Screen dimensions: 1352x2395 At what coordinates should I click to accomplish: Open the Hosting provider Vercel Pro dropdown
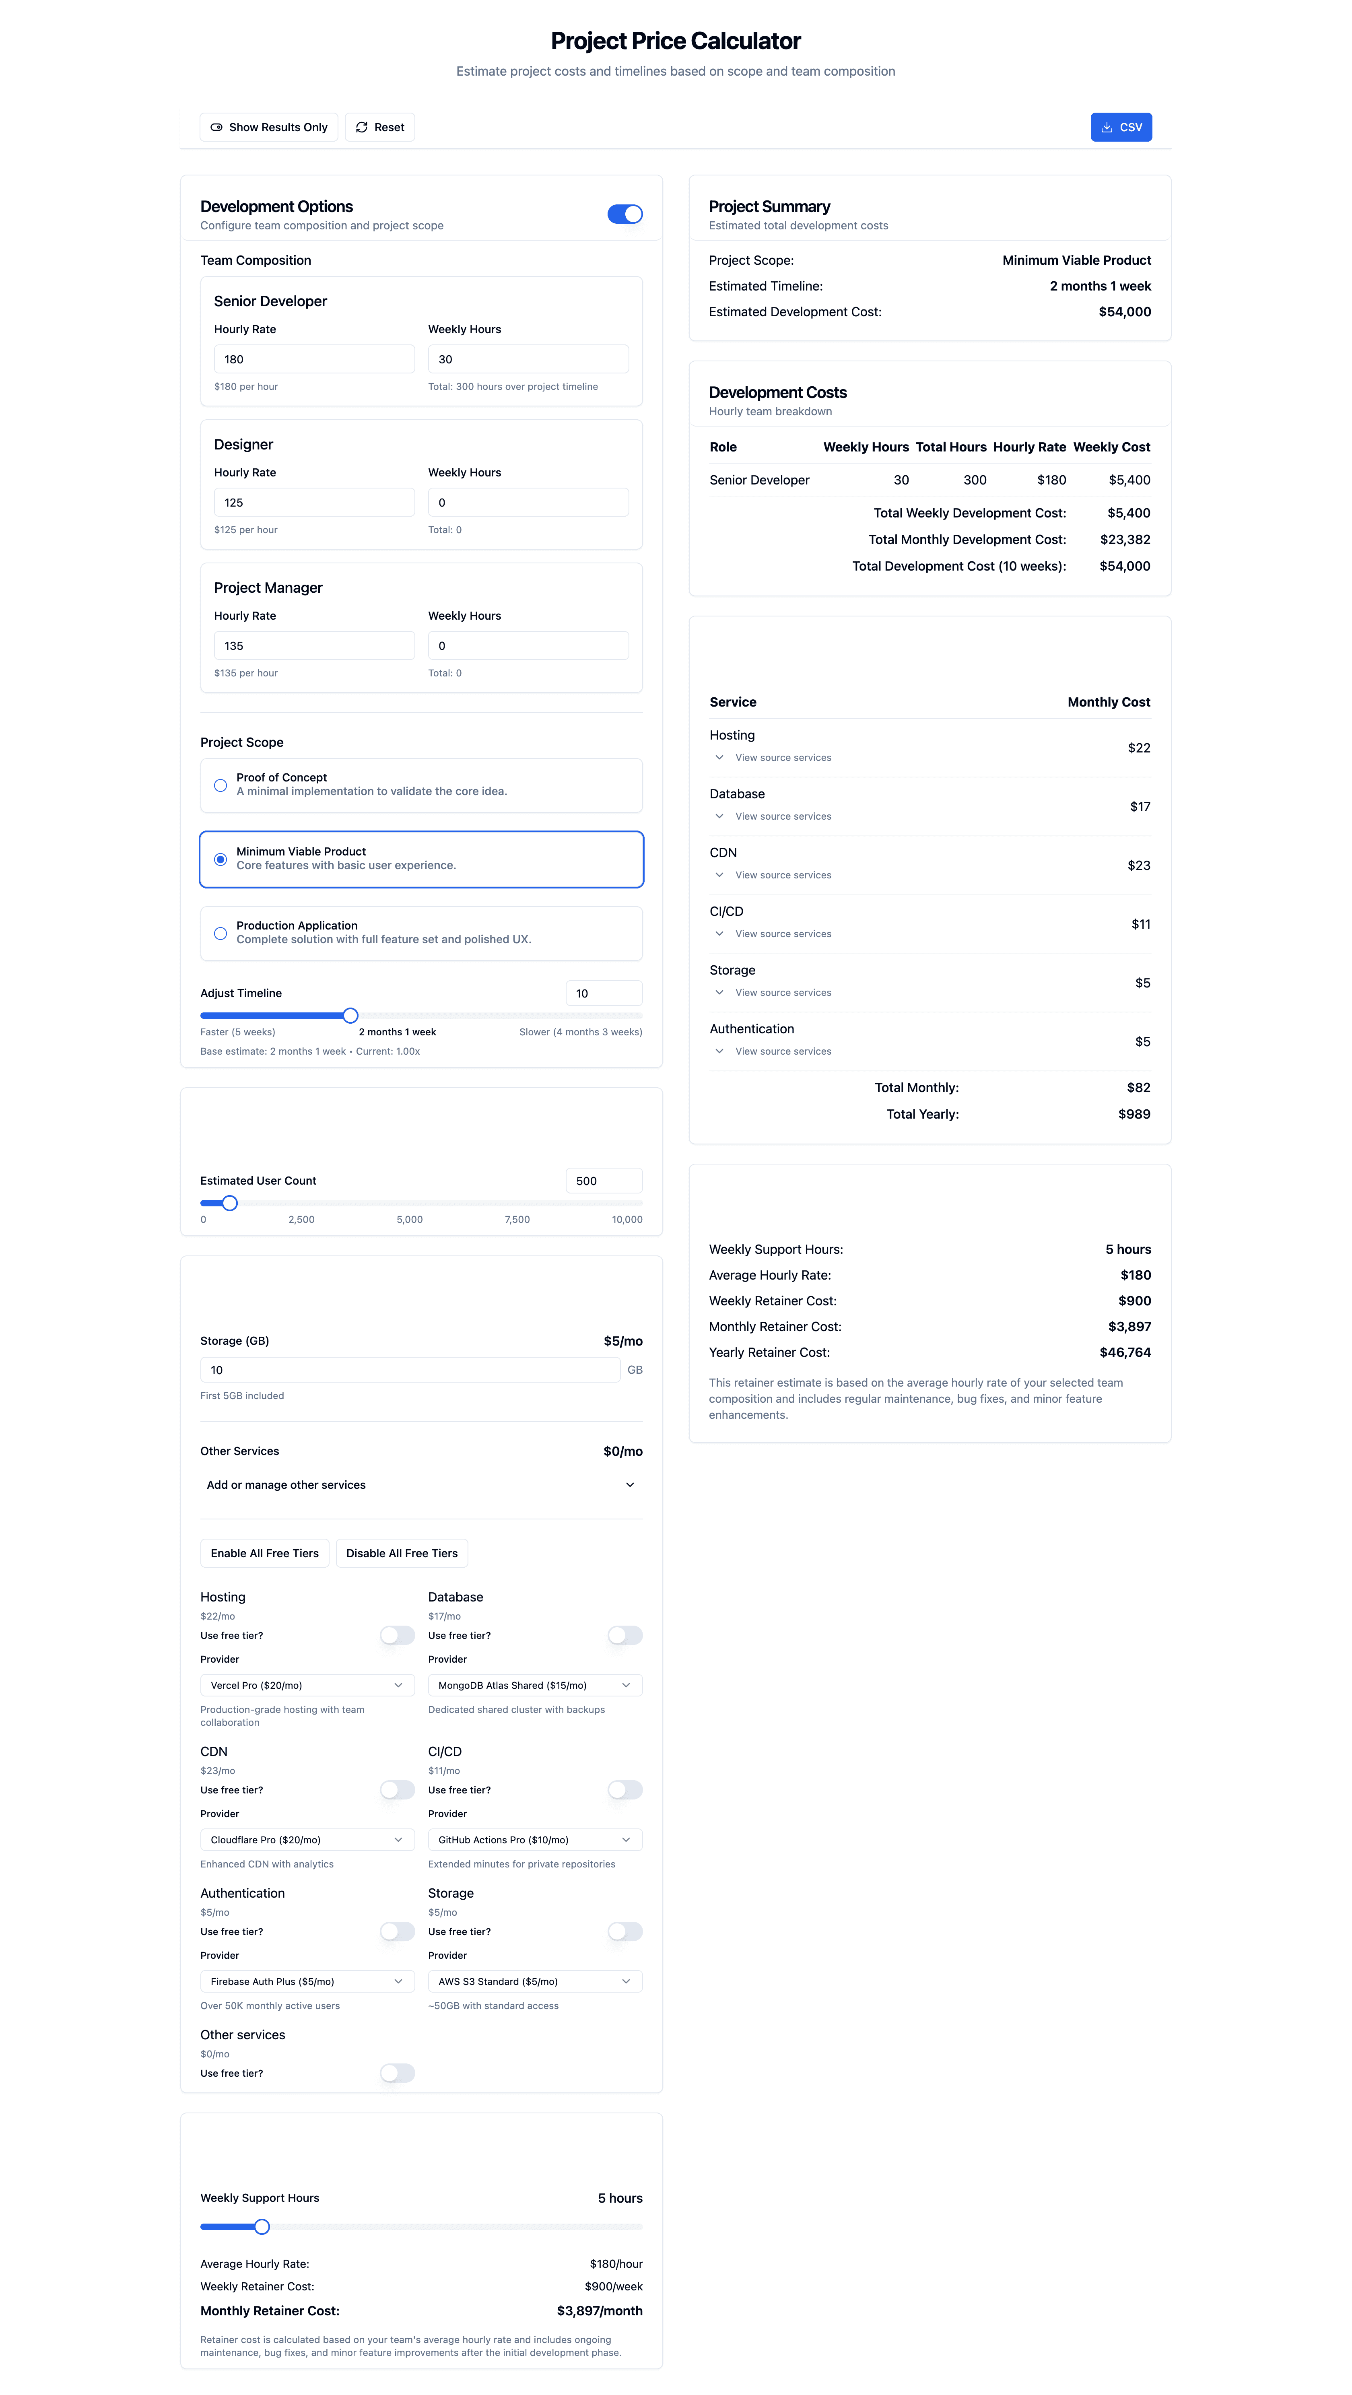pyautogui.click(x=307, y=1686)
